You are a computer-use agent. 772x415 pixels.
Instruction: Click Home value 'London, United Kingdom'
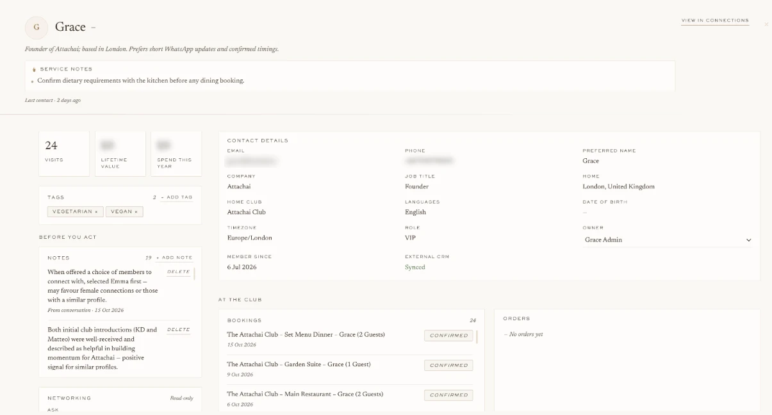618,186
